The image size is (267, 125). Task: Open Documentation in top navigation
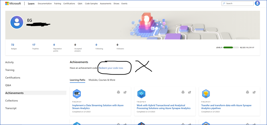click(x=45, y=4)
